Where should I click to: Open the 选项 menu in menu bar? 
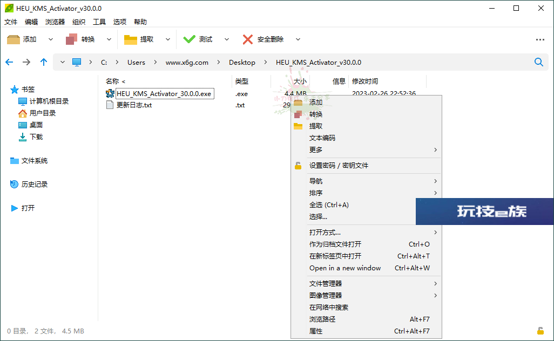[x=120, y=22]
